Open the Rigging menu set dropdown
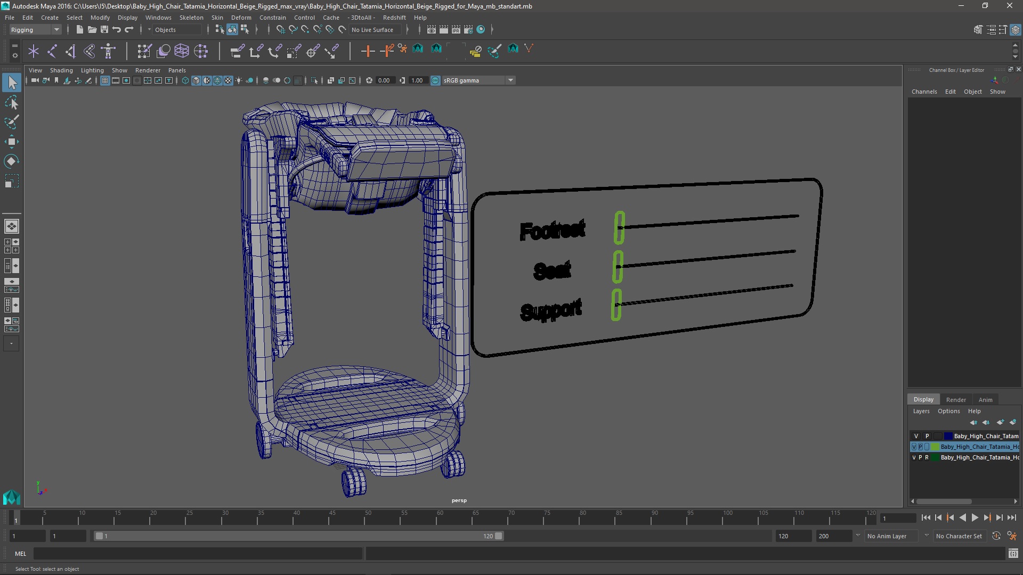This screenshot has width=1023, height=575. click(35, 30)
